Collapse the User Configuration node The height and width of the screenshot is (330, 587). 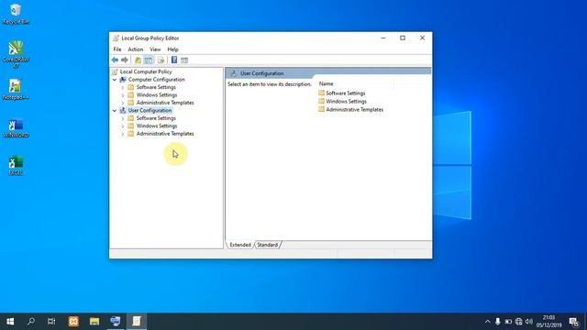click(x=115, y=110)
